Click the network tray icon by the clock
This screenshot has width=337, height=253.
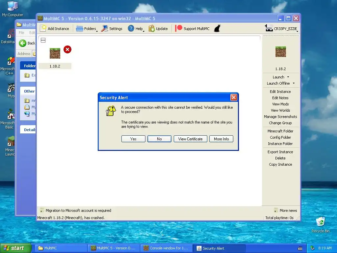tap(312, 248)
